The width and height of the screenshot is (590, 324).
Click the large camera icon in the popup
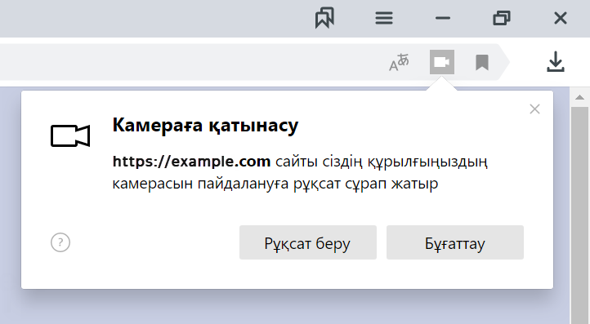70,135
